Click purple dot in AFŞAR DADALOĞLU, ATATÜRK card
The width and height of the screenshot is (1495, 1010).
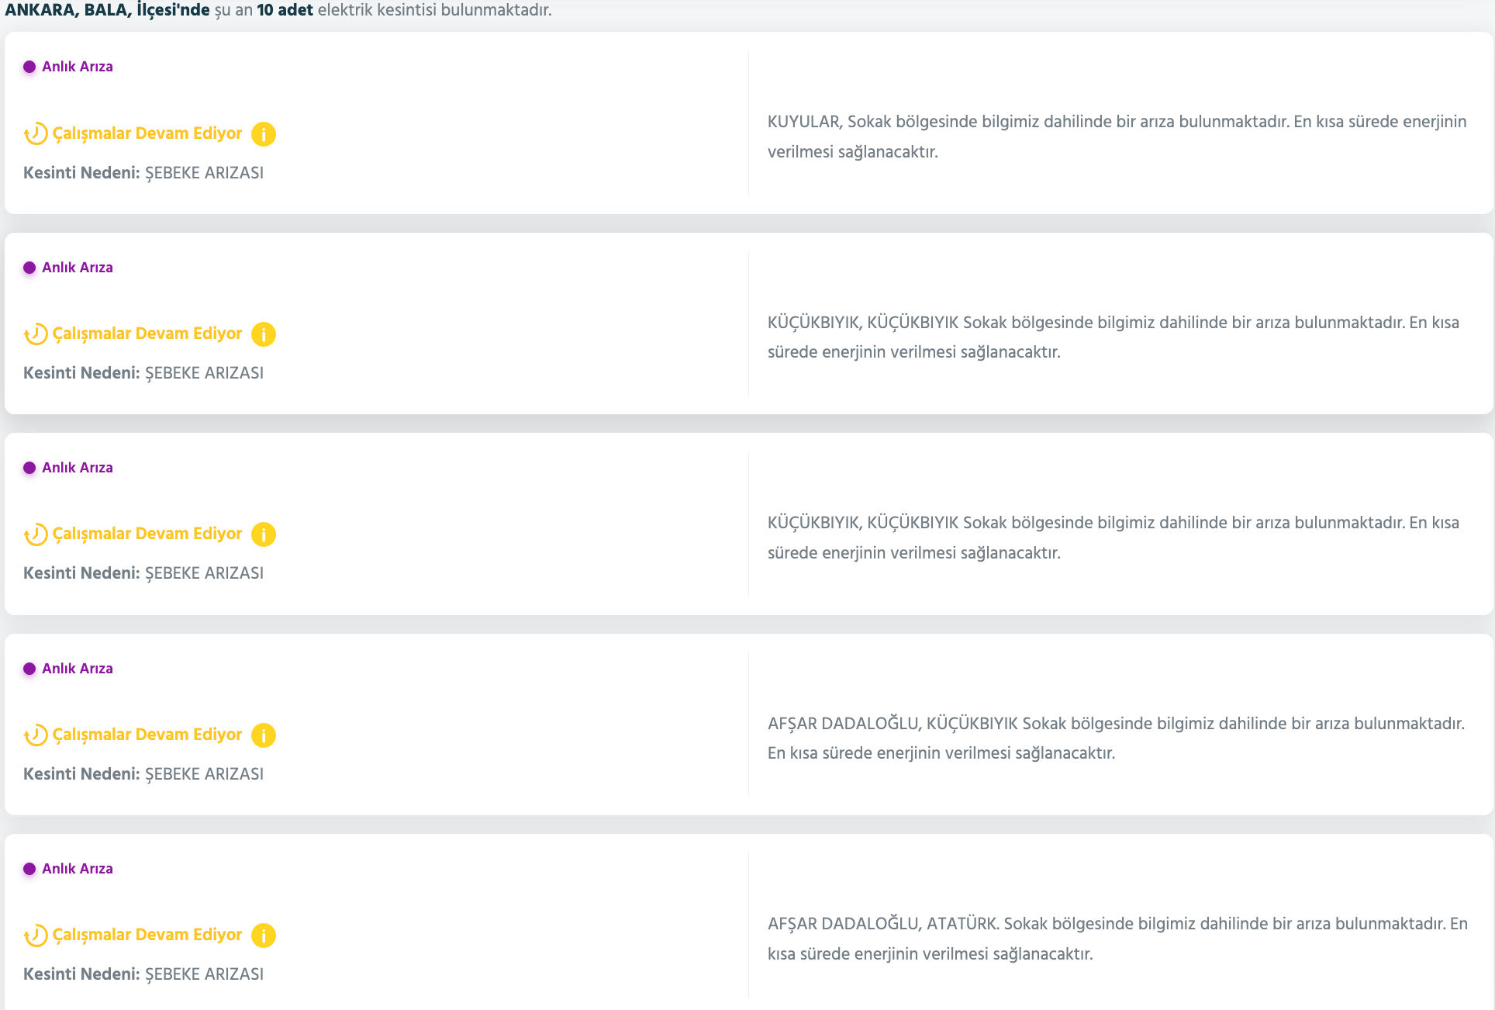[29, 869]
